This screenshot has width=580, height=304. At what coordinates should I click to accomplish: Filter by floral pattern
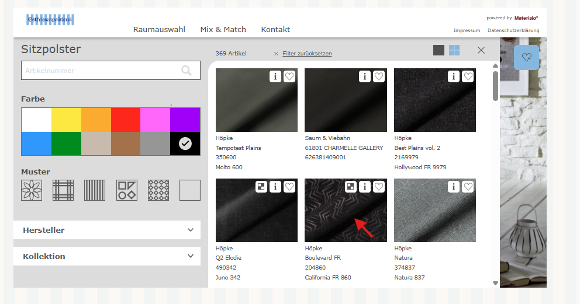[x=32, y=190]
